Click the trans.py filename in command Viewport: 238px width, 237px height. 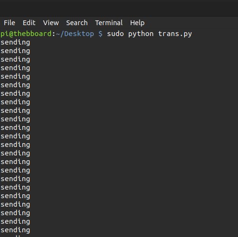pos(175,34)
